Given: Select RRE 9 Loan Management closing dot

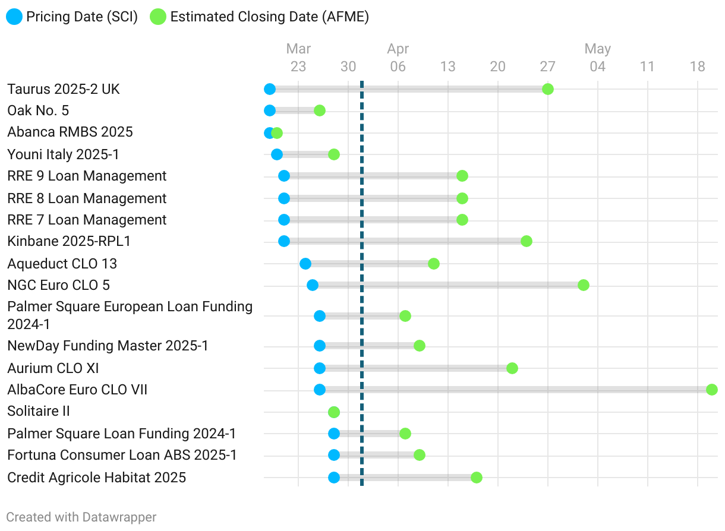Looking at the screenshot, I should [462, 176].
